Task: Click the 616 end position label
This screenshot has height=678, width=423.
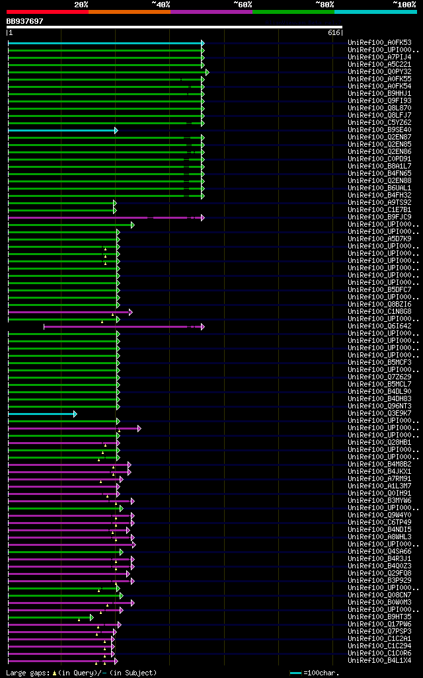Action: pos(334,33)
